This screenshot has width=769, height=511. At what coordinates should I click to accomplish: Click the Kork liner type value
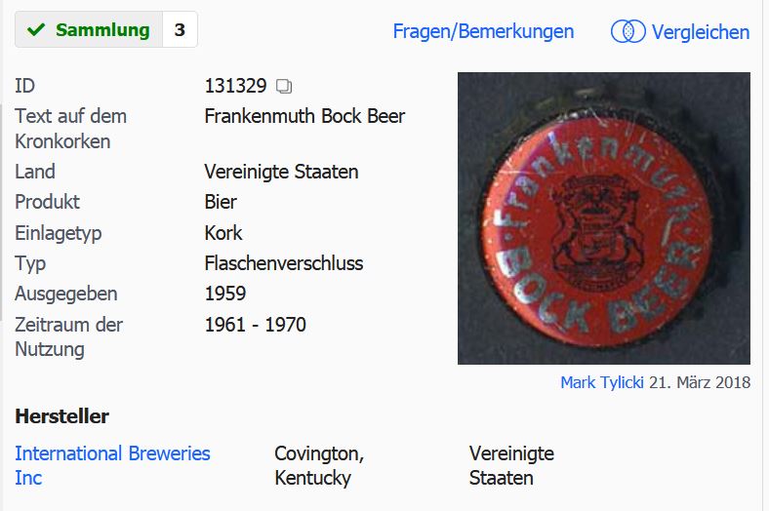pyautogui.click(x=223, y=233)
